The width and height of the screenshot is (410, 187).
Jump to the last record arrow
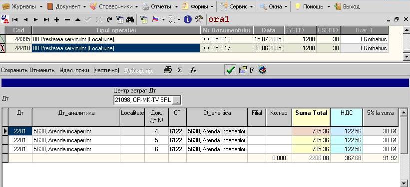coord(46,19)
